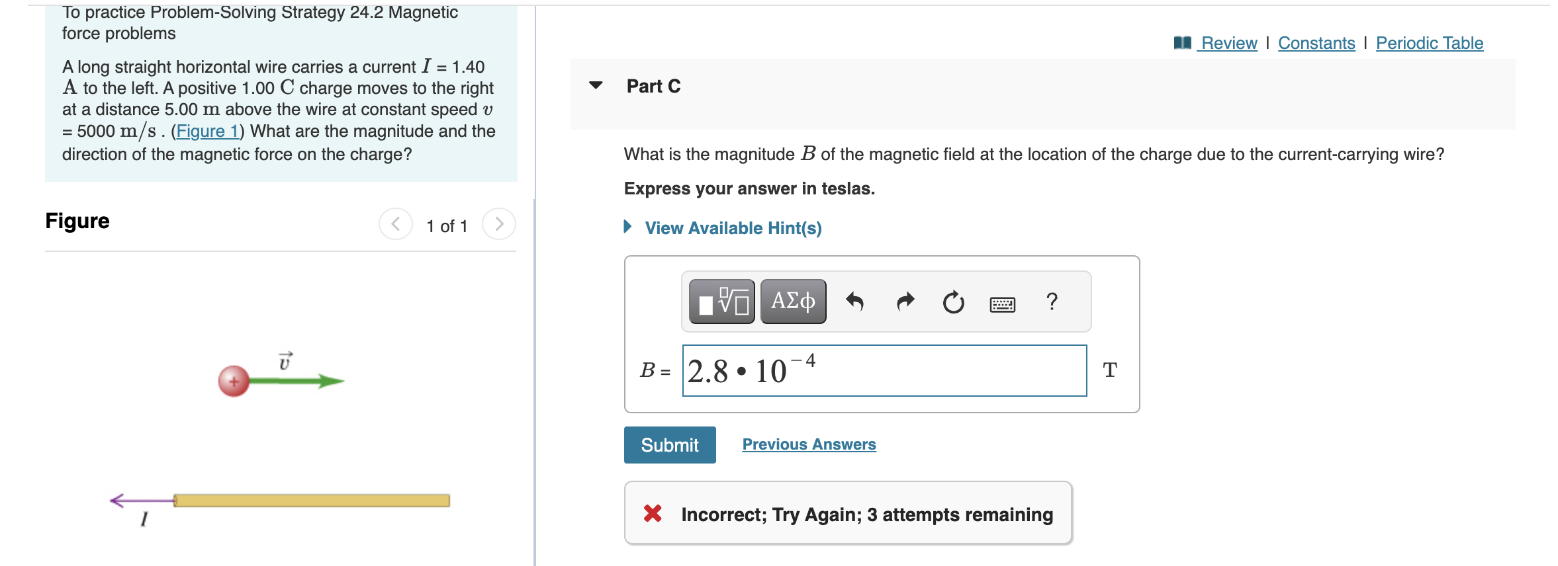This screenshot has width=1558, height=566.
Task: Click the red X incorrect indicator
Action: point(652,514)
